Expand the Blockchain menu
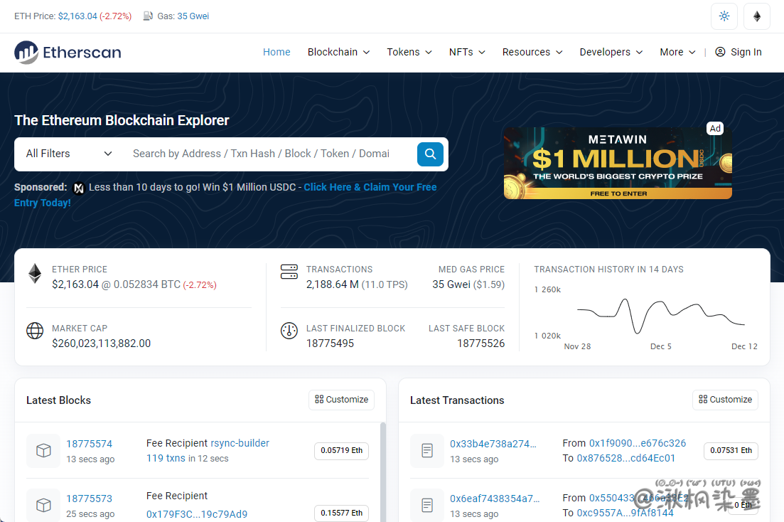This screenshot has width=784, height=522. click(338, 52)
